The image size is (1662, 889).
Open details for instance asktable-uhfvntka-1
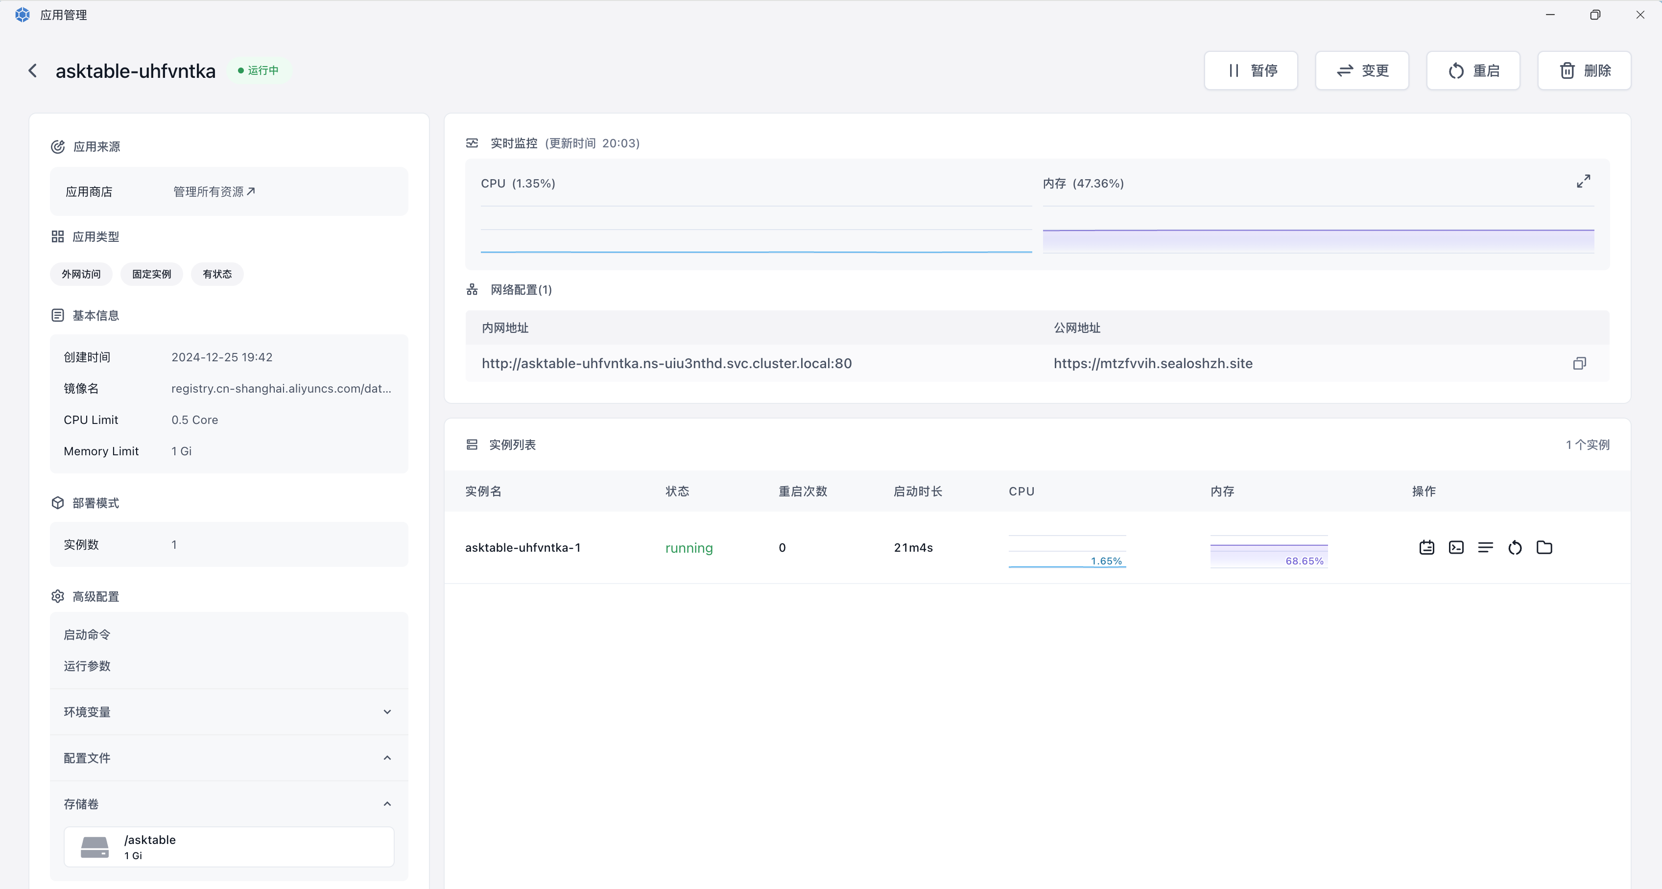point(1426,548)
